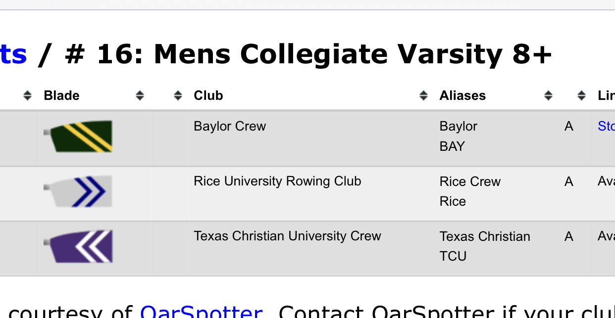Click the Baylor Crew green-and-gold blade icon

click(78, 136)
